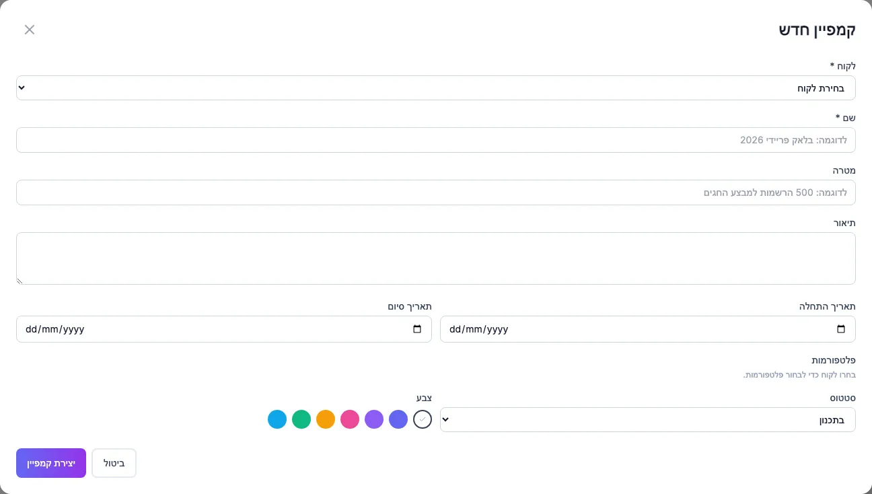Click the start date dd/mm/yyyy field
The width and height of the screenshot is (872, 494).
point(648,329)
